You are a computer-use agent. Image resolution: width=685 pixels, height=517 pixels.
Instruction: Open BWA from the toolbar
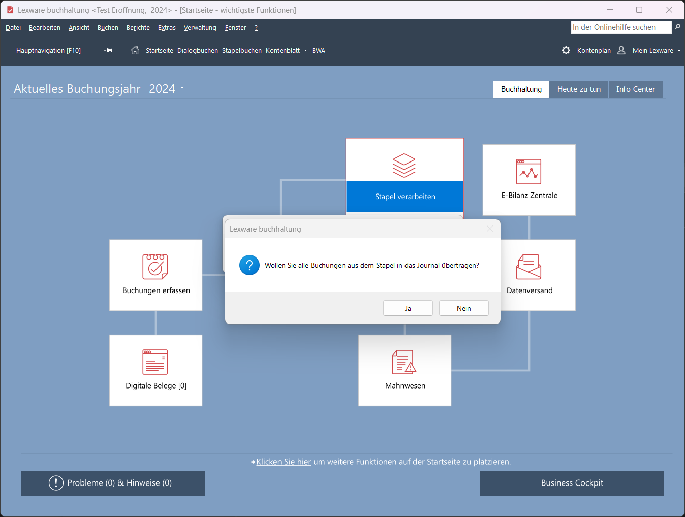[x=319, y=50]
